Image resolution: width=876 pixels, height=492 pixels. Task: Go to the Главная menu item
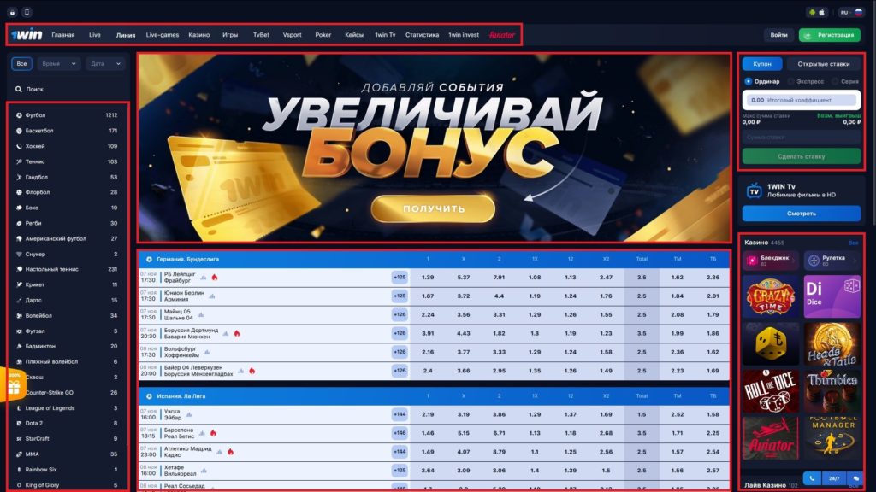pyautogui.click(x=63, y=34)
